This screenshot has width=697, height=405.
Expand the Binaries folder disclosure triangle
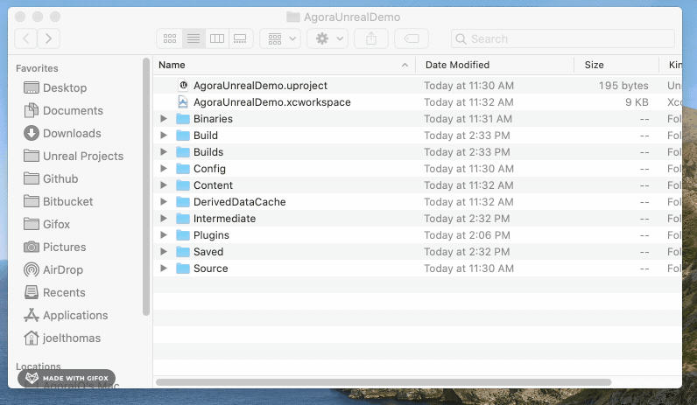[164, 119]
